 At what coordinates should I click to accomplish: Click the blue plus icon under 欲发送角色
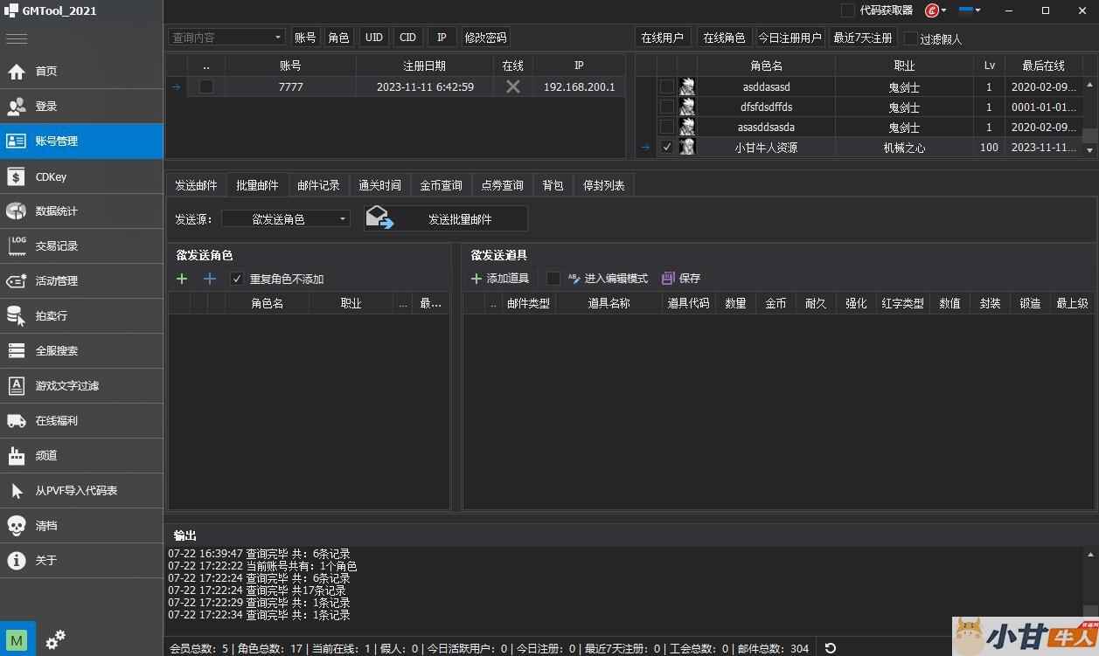[x=210, y=279]
